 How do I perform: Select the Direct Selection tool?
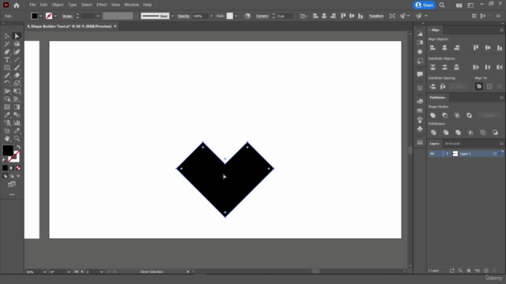[17, 36]
